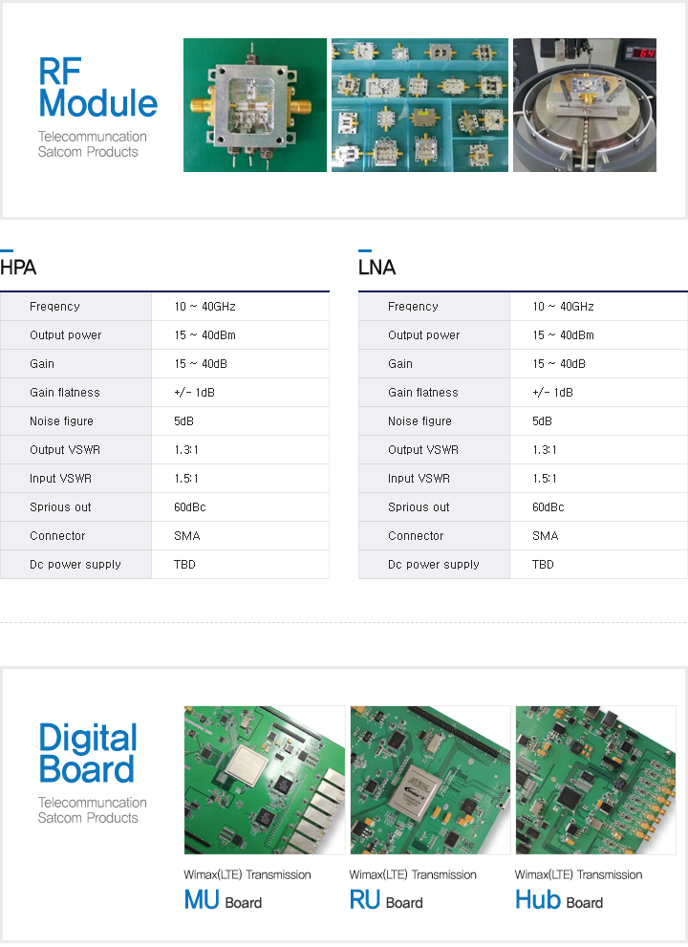The image size is (688, 947).
Task: View the Hub Board circuit photo
Action: (594, 780)
